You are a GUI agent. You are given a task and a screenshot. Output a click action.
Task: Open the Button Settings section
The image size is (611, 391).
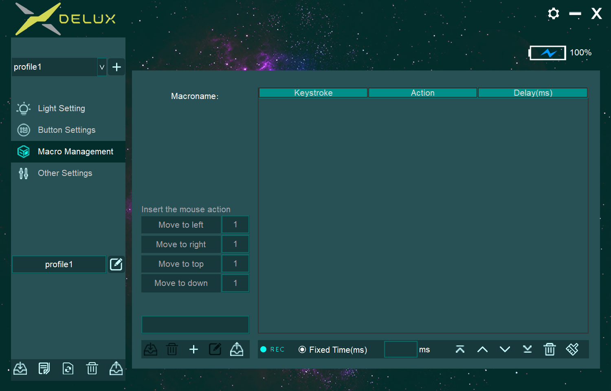[66, 130]
